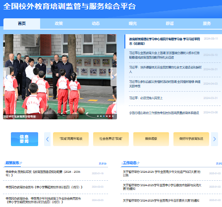Click the date 2025-01-19 in policy list
222x207 pixels.
click(x=98, y=173)
